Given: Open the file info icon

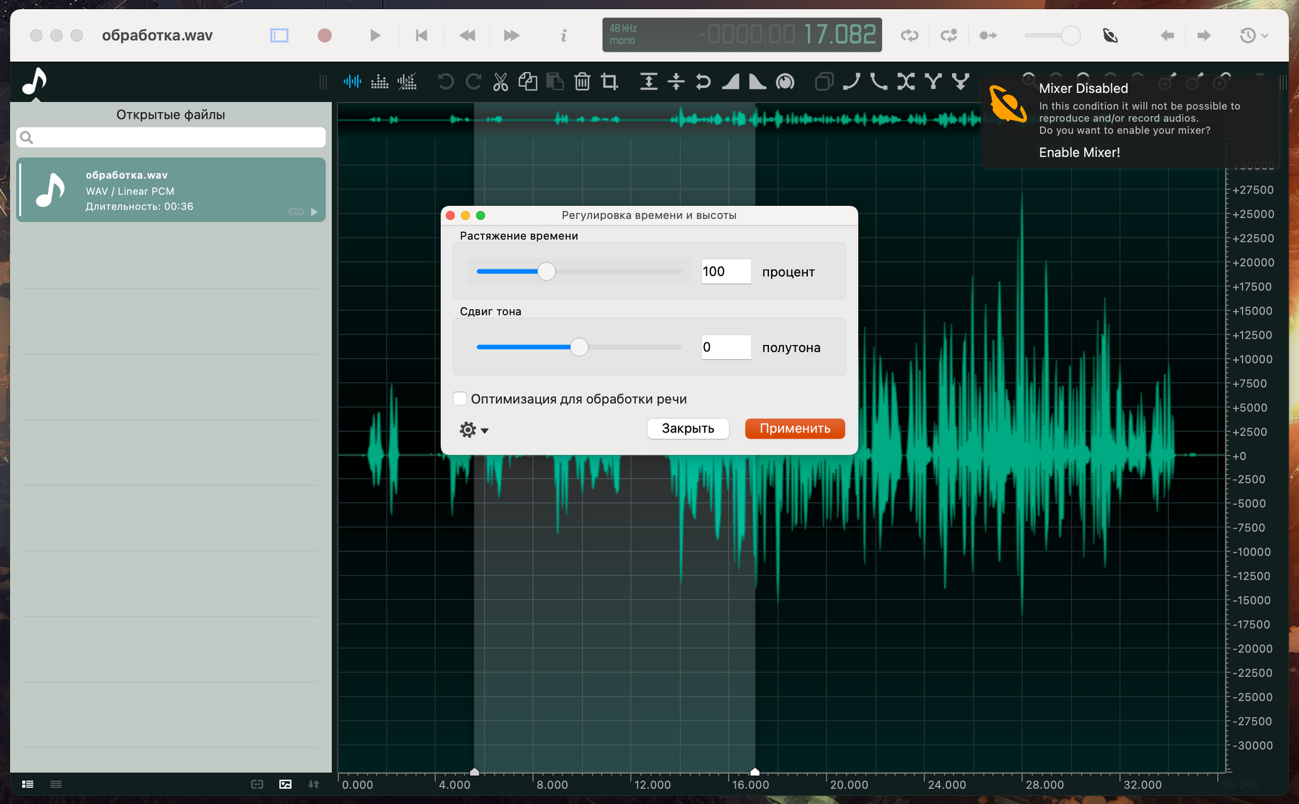Looking at the screenshot, I should [x=564, y=36].
